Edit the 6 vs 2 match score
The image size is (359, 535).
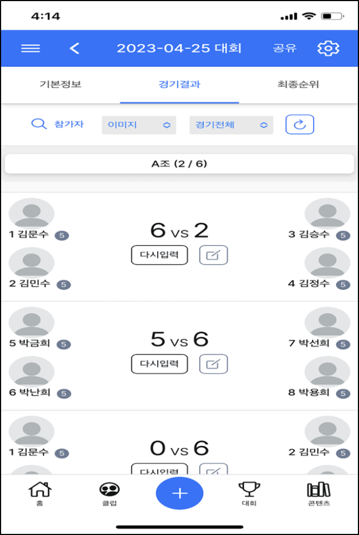(213, 255)
